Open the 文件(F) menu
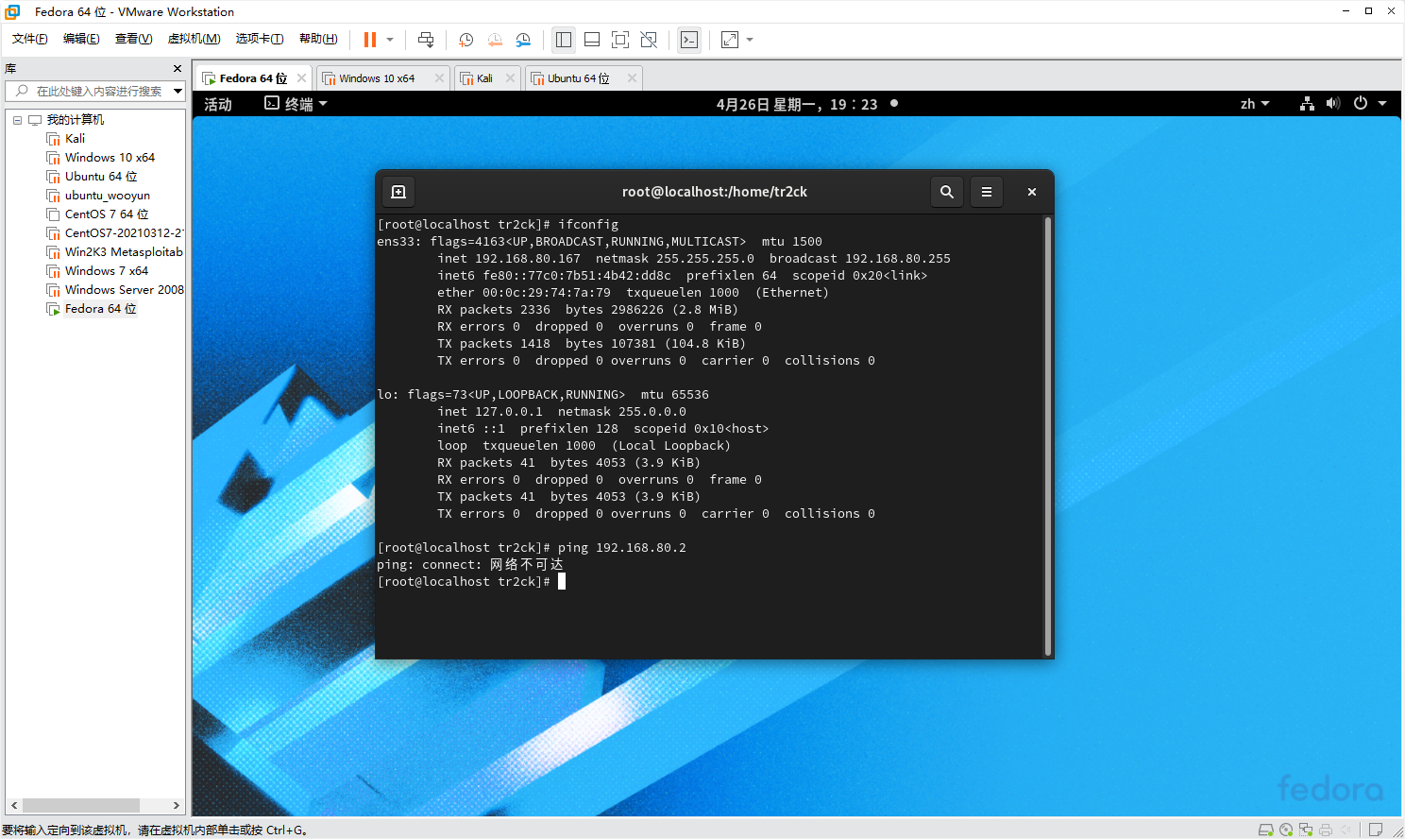Viewport: 1405px width, 839px height. coord(29,39)
